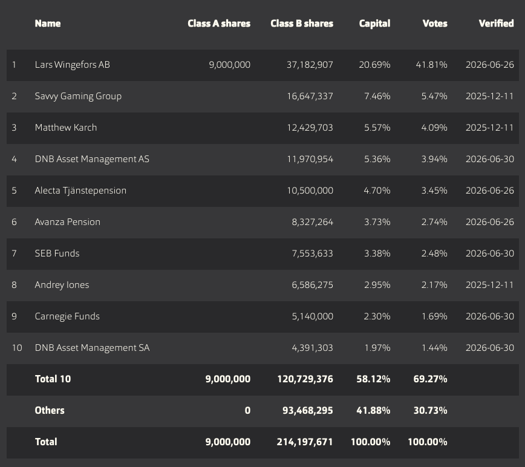525x467 pixels.
Task: Click the 12,429,703 shares value
Action: tap(310, 128)
